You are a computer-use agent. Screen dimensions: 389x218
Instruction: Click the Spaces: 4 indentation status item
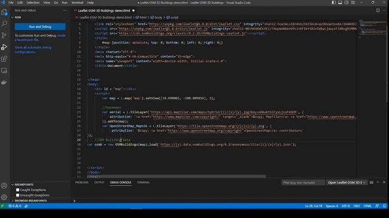pyautogui.click(x=332, y=206)
